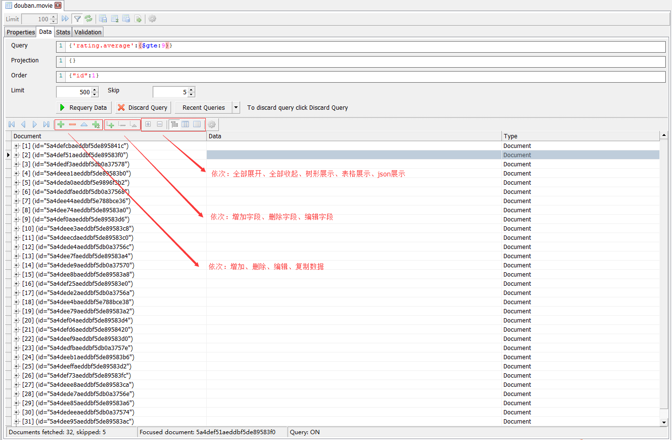Click the edit field icon
The height and width of the screenshot is (440, 672).
pos(134,124)
